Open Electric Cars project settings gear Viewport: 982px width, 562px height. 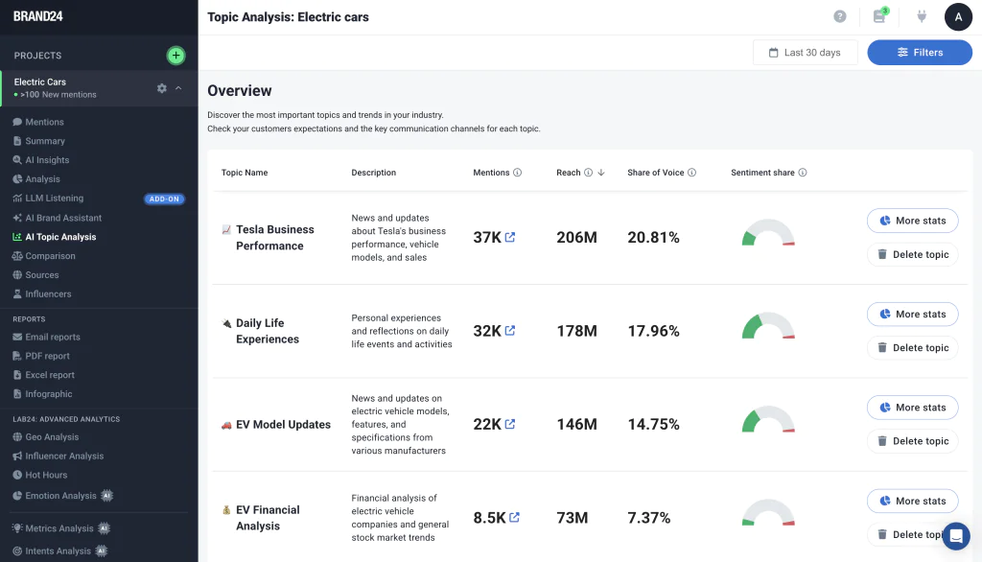pyautogui.click(x=162, y=88)
